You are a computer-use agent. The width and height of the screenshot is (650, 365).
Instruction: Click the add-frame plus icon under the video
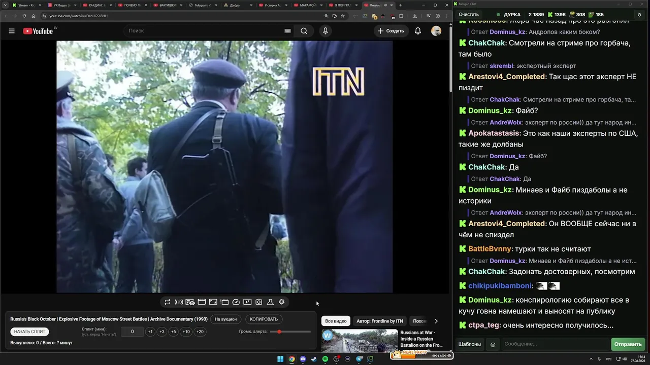coord(247,302)
